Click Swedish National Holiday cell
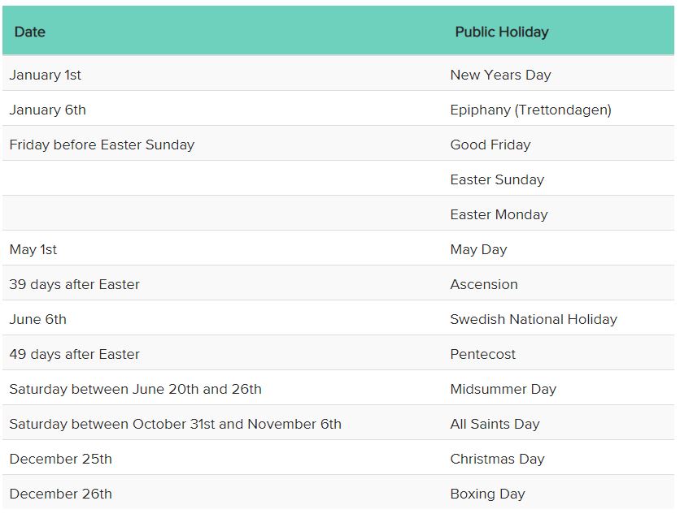This screenshot has height=518, width=680. [534, 319]
